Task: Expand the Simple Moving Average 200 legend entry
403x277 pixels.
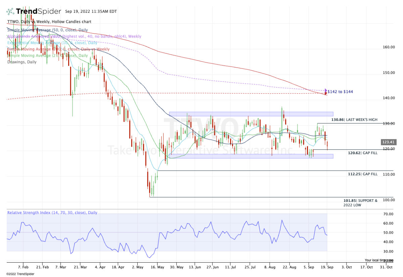Action: 58,49
